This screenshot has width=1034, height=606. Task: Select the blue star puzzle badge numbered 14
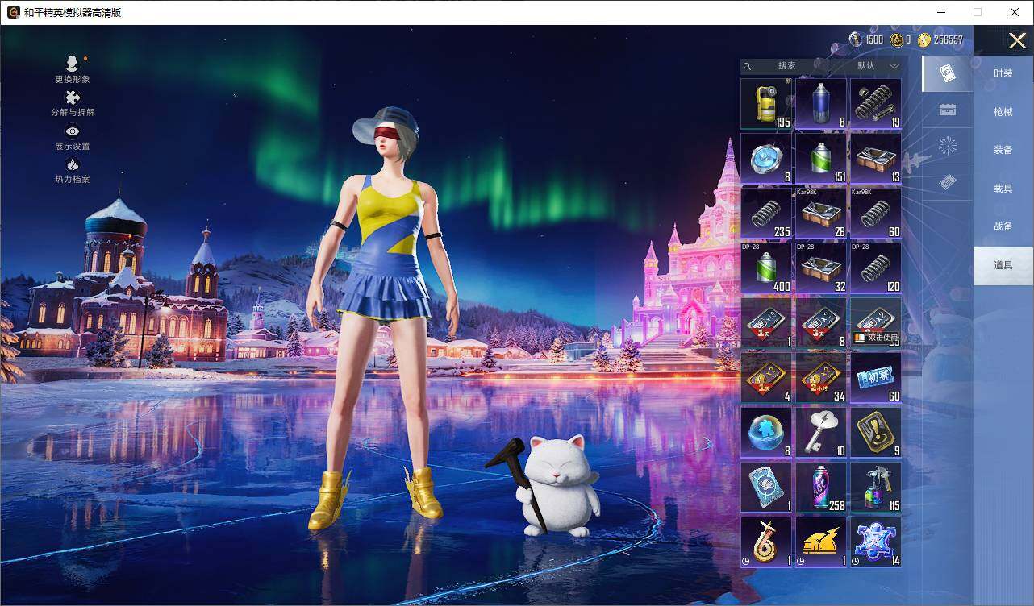pyautogui.click(x=876, y=542)
